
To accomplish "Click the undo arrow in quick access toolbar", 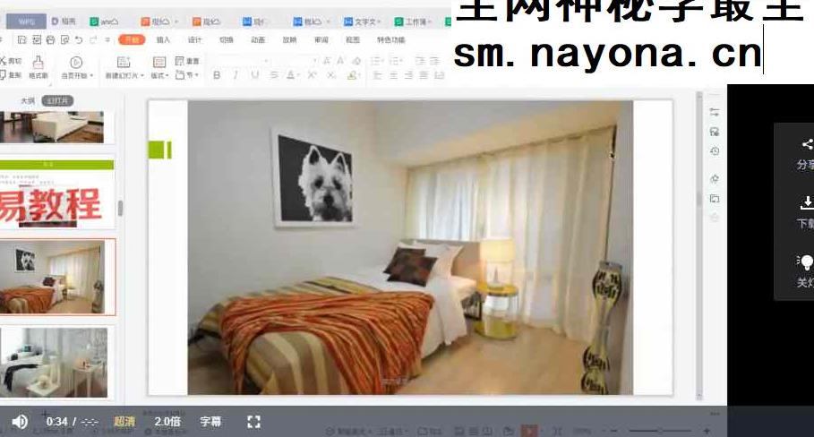I will pos(79,39).
